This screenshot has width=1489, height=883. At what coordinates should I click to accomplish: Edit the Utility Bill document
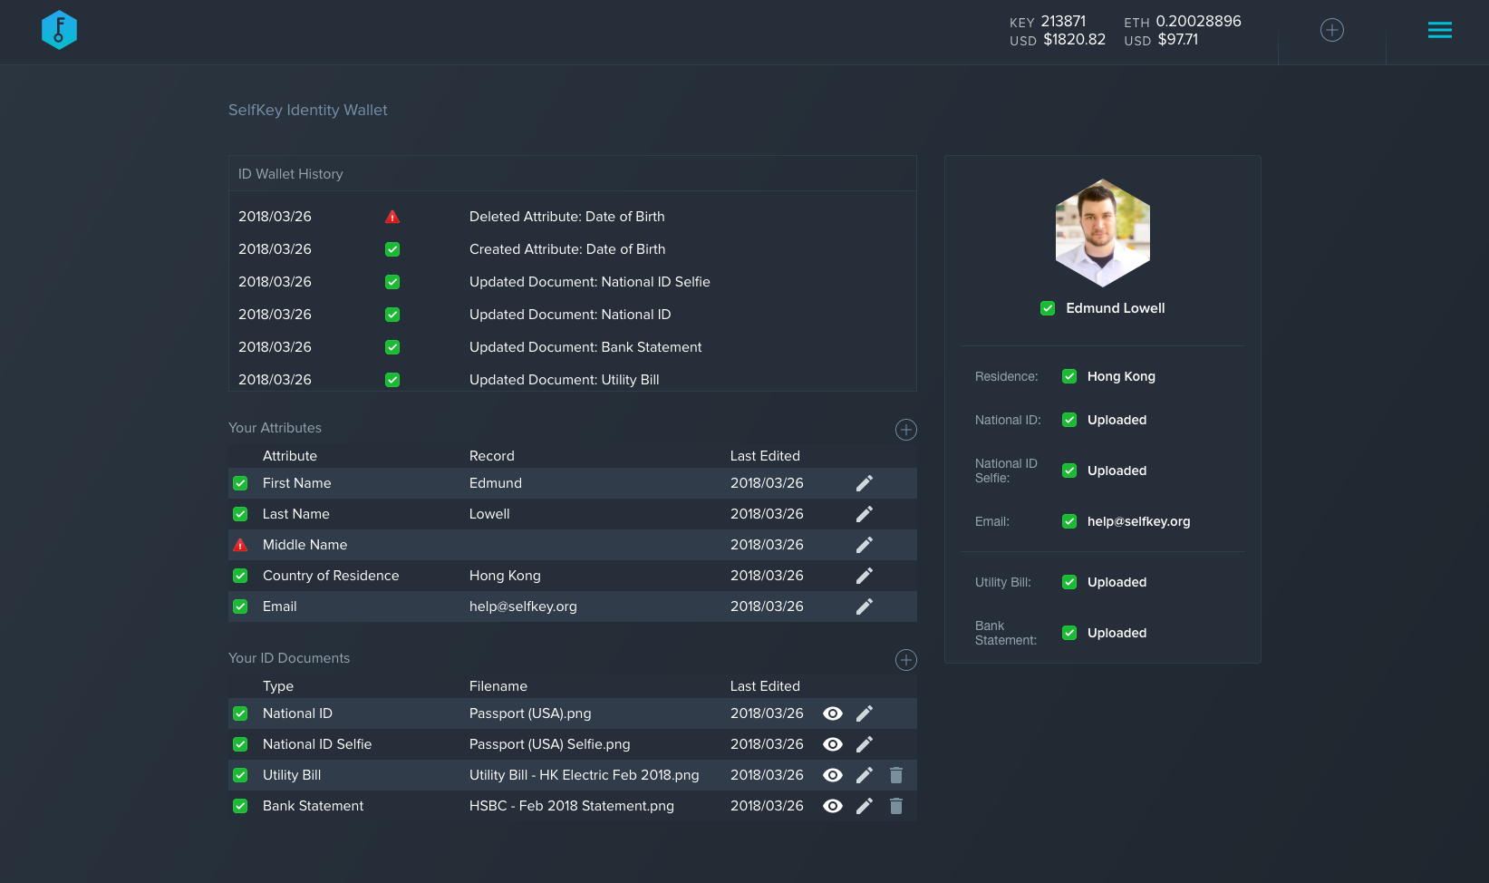tap(865, 775)
